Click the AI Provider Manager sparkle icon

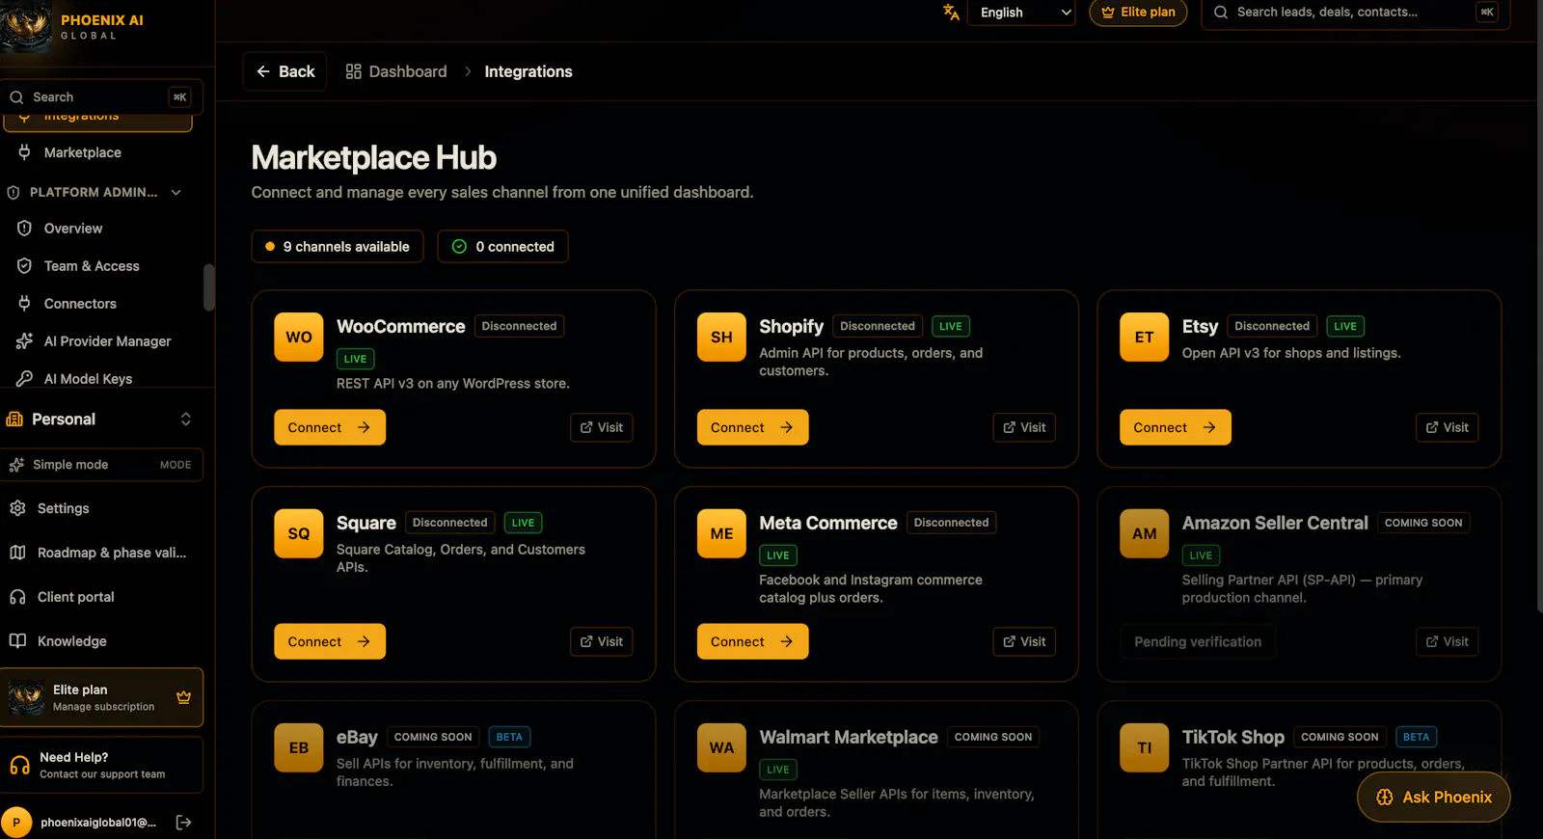click(x=24, y=341)
